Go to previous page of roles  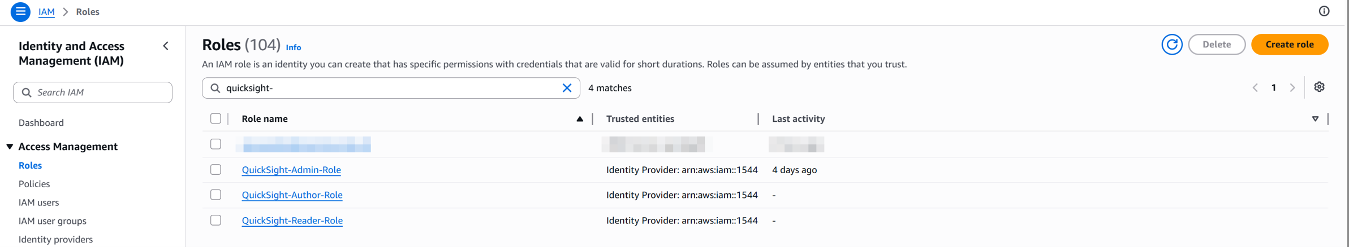[x=1255, y=88]
